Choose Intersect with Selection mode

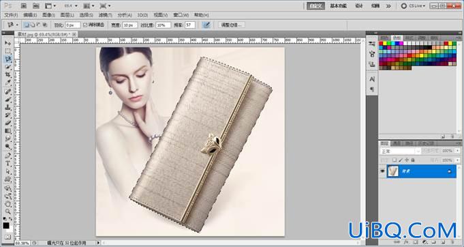pos(45,25)
